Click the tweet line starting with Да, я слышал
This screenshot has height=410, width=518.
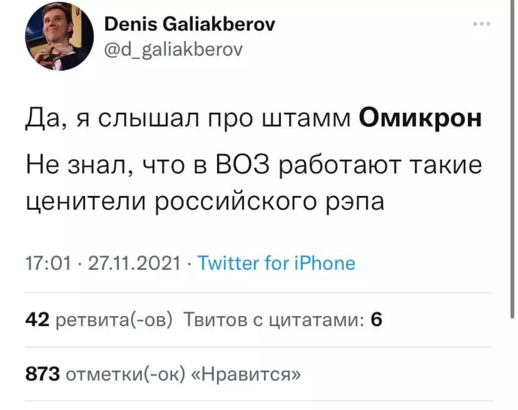click(188, 118)
